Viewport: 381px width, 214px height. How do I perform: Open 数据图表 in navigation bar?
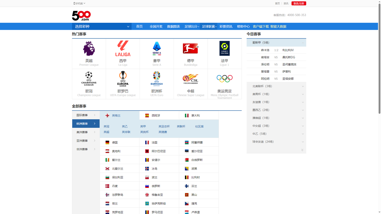174,26
